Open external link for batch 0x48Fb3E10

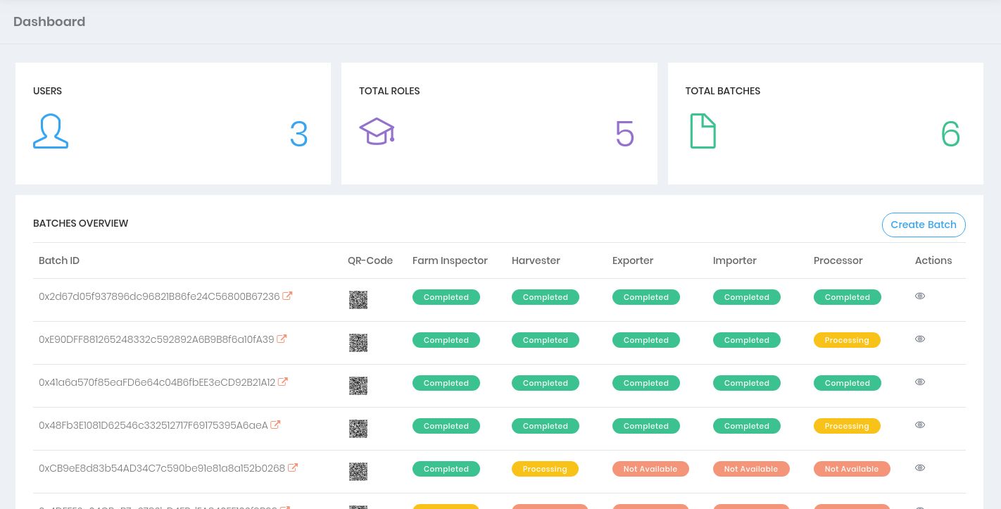[x=276, y=425]
